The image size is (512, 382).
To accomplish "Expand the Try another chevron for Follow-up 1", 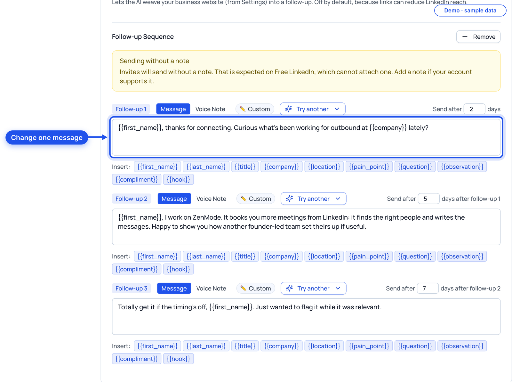I will (x=337, y=109).
